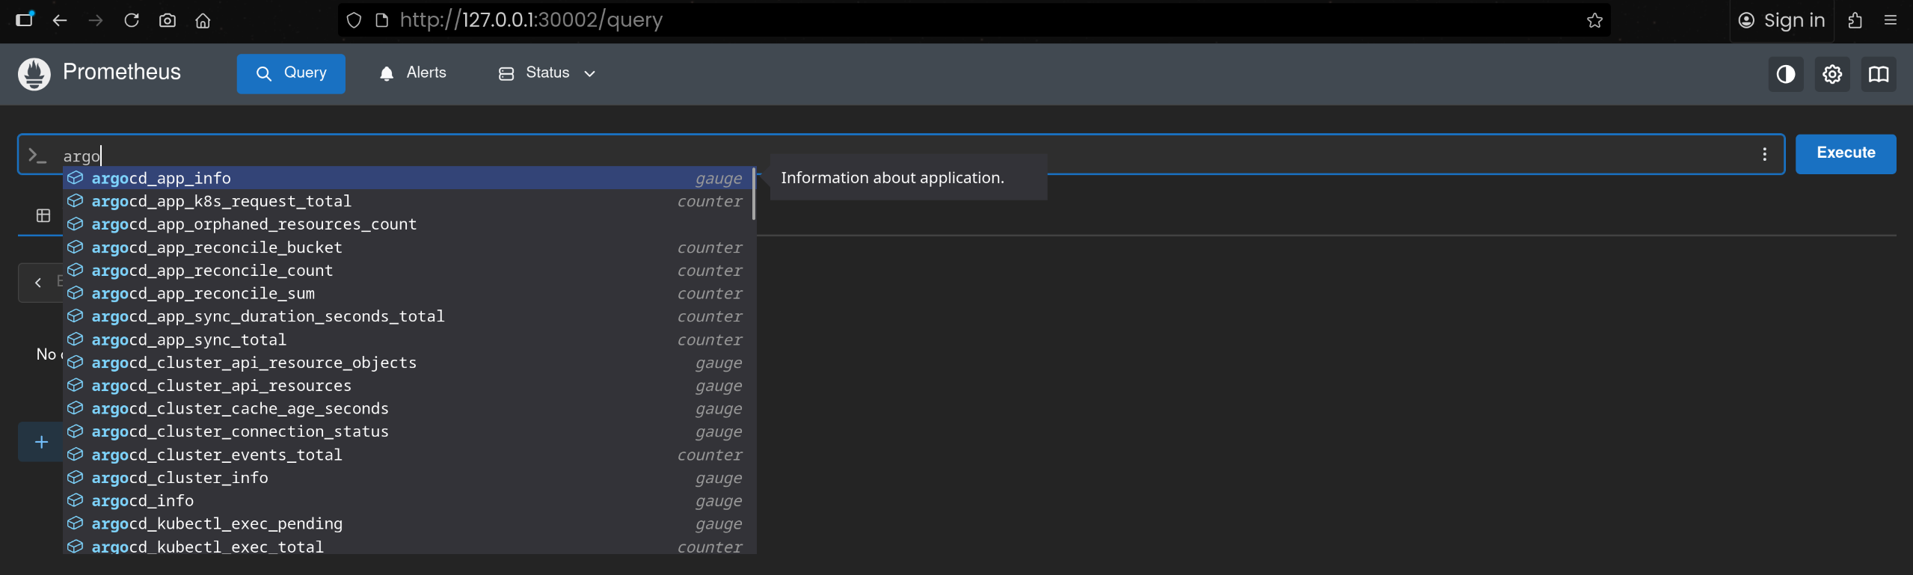Select argocd_kubectl_exec_total suggestion

pos(409,547)
